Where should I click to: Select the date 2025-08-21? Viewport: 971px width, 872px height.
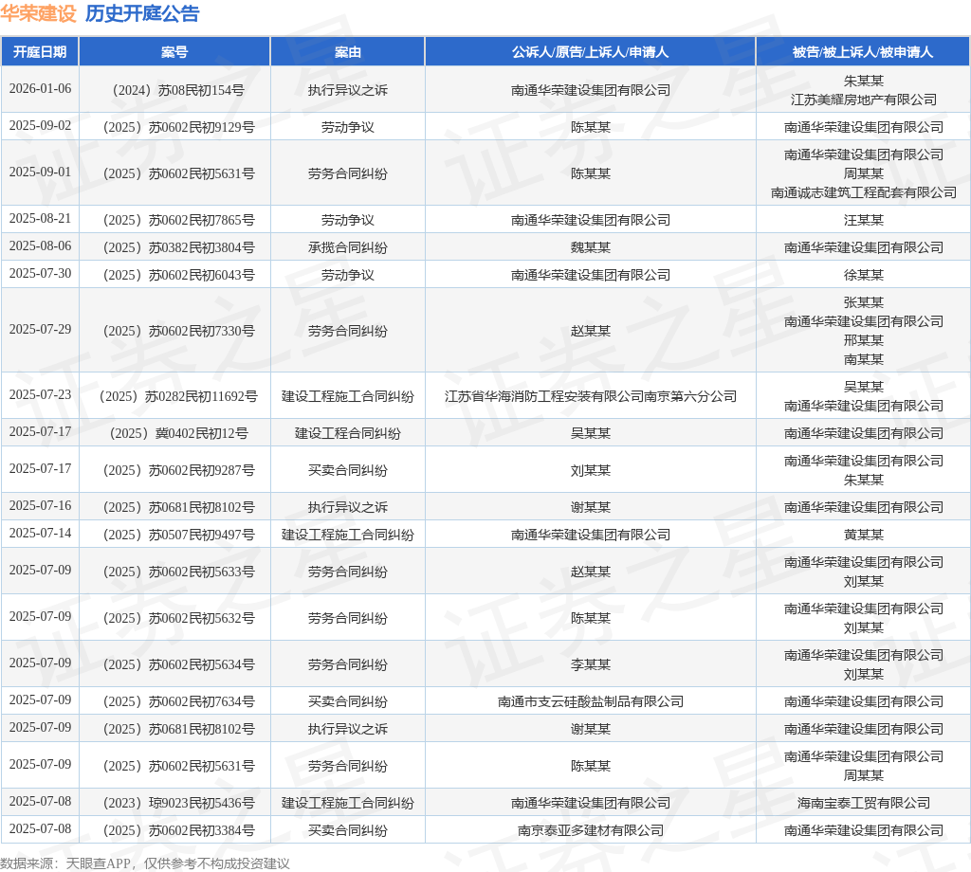pyautogui.click(x=40, y=218)
